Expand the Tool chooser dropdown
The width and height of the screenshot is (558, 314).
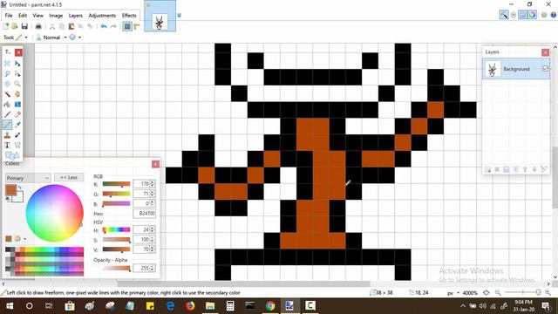(26, 38)
